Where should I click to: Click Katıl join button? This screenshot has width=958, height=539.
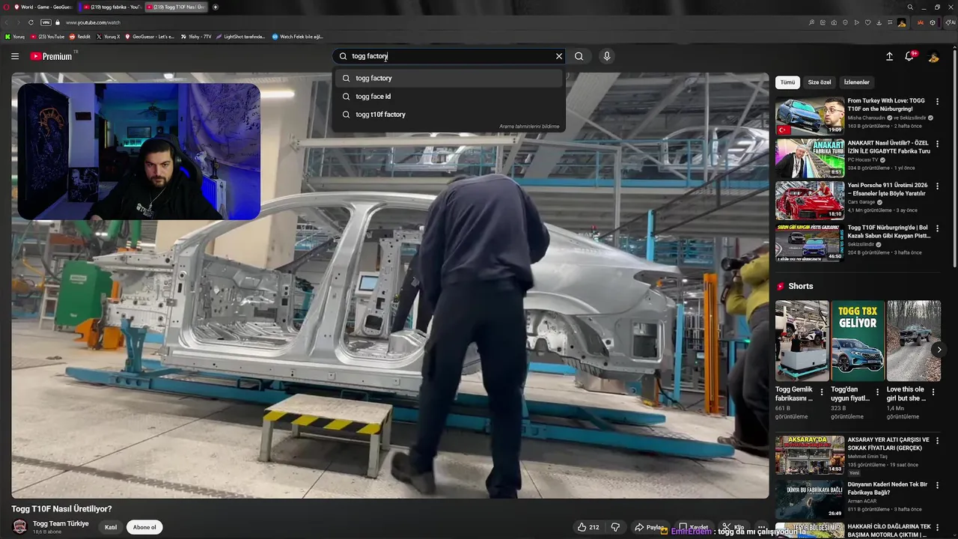[x=111, y=527]
